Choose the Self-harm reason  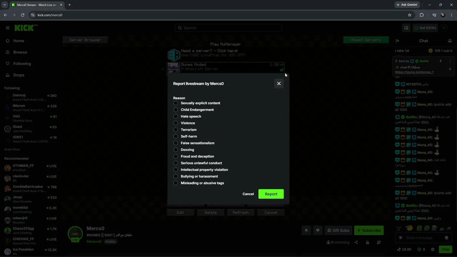click(x=176, y=136)
